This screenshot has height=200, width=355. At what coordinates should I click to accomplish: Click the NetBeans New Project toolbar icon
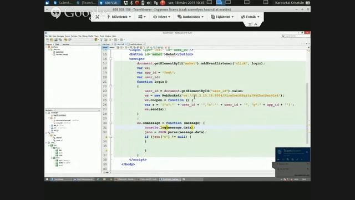click(52, 39)
